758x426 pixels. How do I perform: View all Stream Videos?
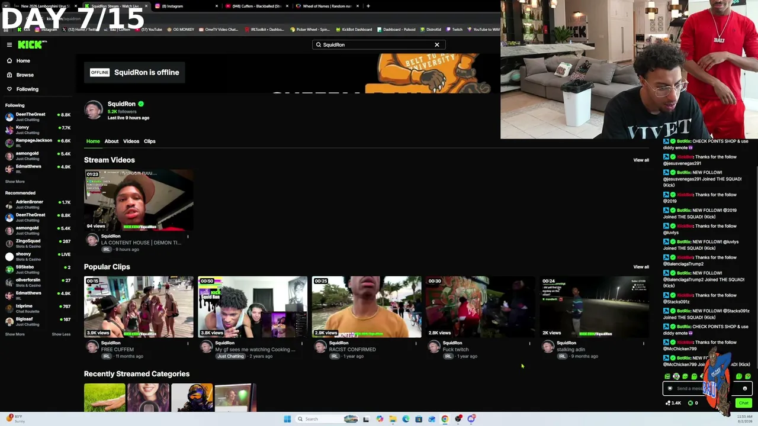coord(641,160)
